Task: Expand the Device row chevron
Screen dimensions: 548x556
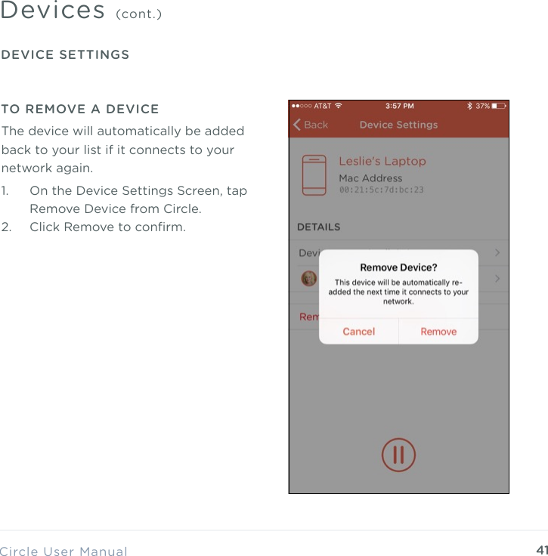Action: [497, 252]
